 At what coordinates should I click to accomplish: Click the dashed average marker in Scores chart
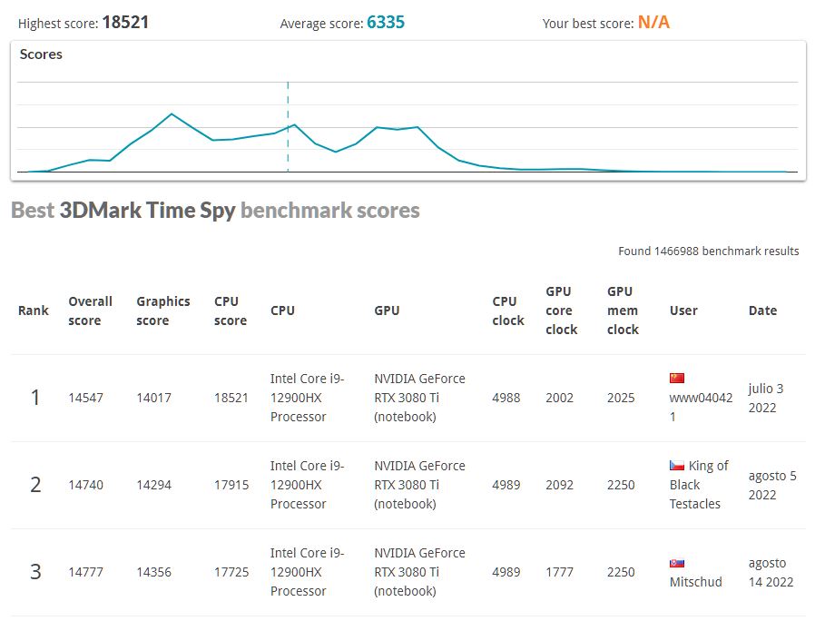(x=288, y=127)
